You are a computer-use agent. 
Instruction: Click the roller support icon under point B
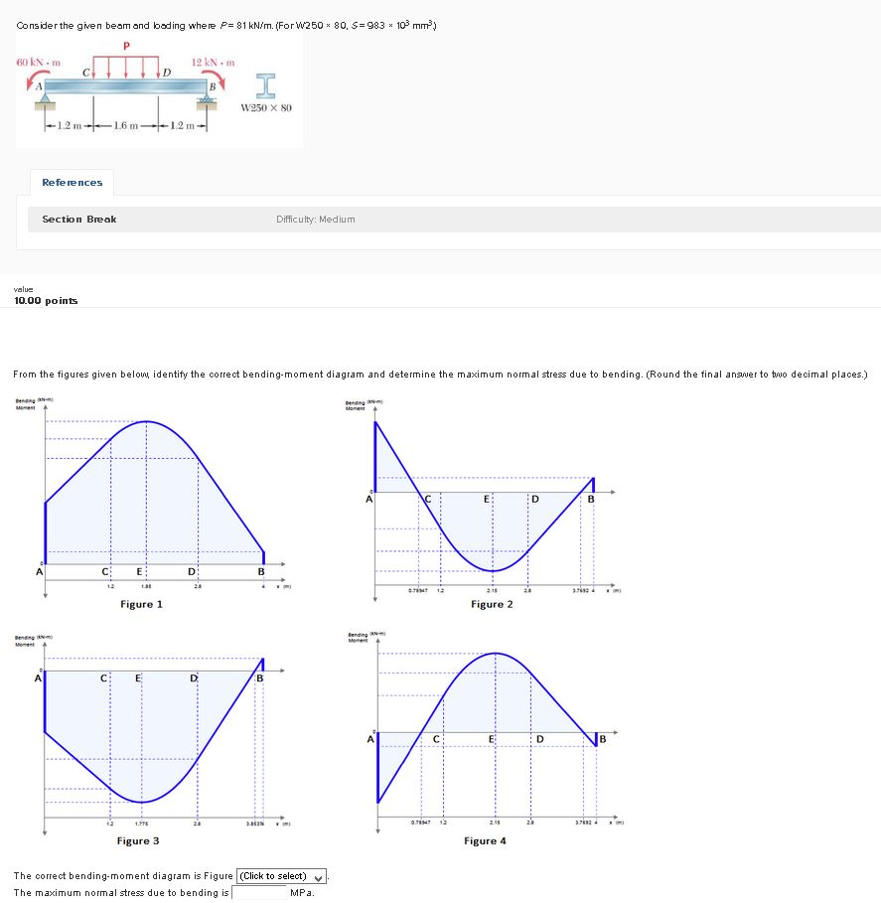click(x=209, y=101)
